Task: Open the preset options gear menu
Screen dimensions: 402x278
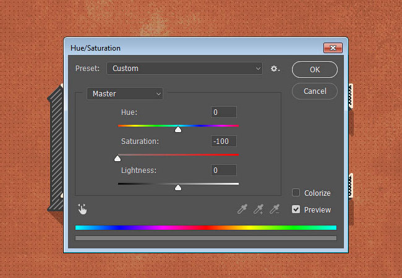Action: pos(275,69)
